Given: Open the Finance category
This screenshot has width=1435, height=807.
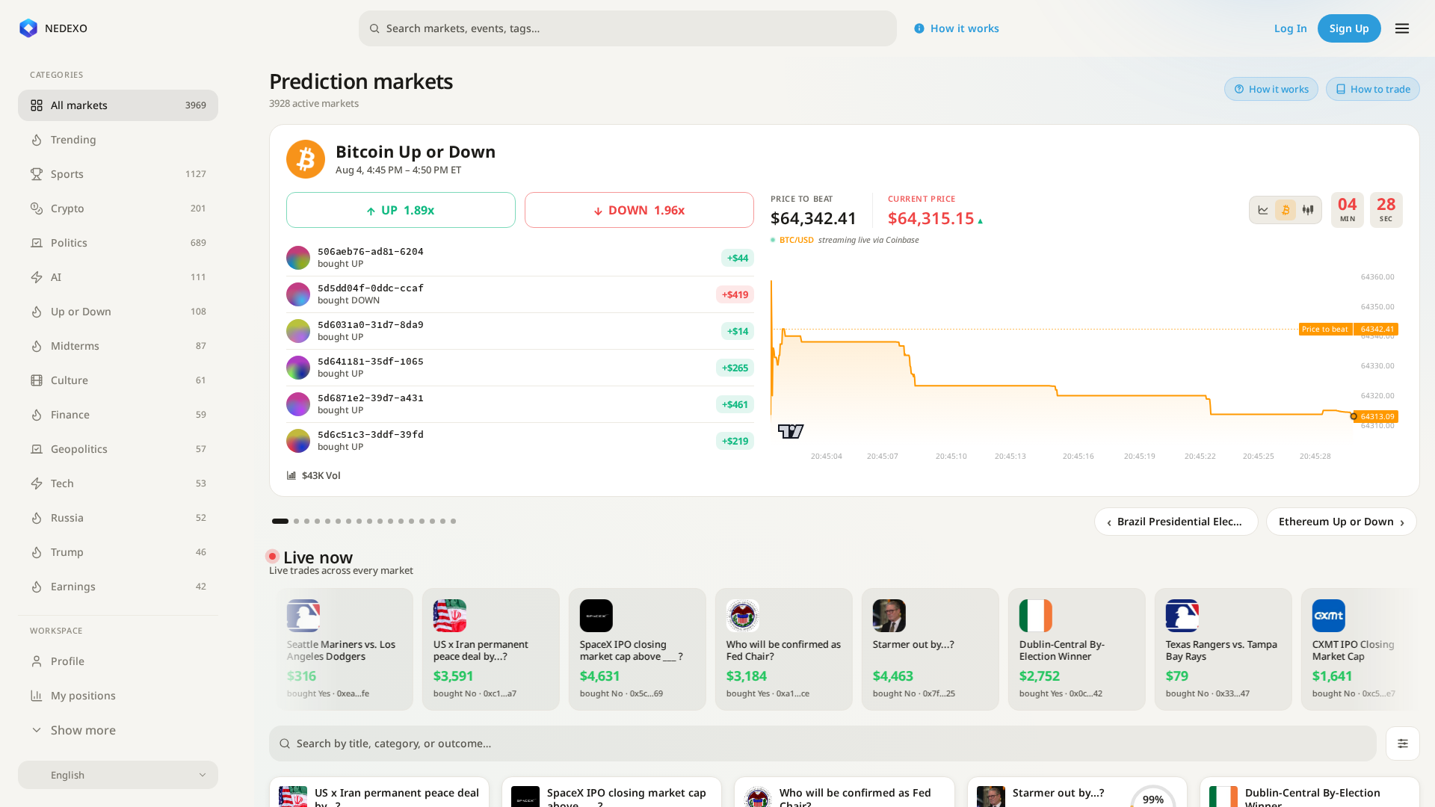Looking at the screenshot, I should click(118, 415).
